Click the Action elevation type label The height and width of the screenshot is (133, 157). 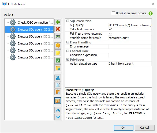coord(84,64)
